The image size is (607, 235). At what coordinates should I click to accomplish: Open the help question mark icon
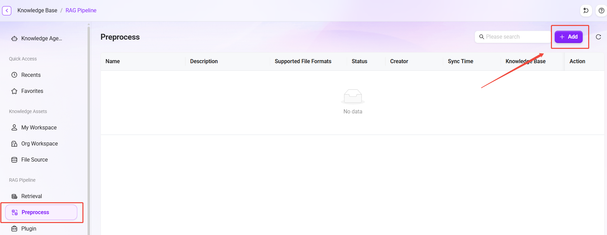601,11
